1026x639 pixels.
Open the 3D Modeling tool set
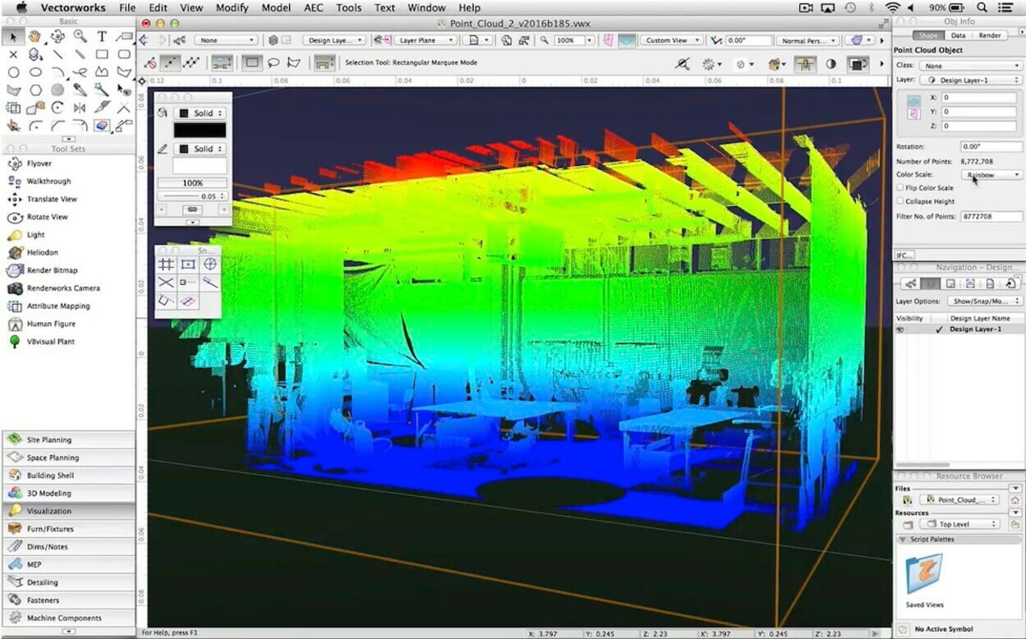tap(48, 494)
